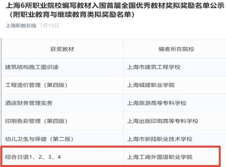Click the 上海出版印刷高等专科学校 cell
Image resolution: width=226 pixels, height=167 pixels.
163,121
